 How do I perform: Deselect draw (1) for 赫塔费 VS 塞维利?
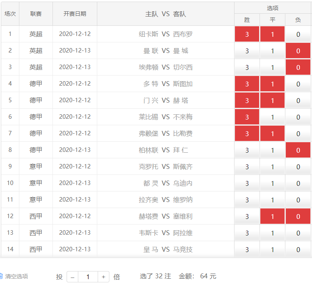(272, 217)
